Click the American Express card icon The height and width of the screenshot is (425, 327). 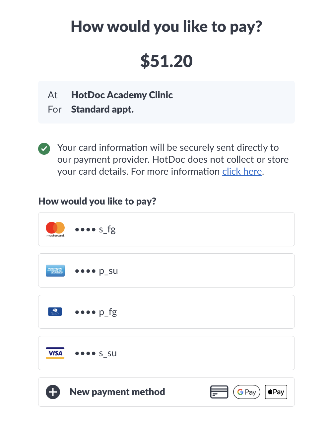55,271
